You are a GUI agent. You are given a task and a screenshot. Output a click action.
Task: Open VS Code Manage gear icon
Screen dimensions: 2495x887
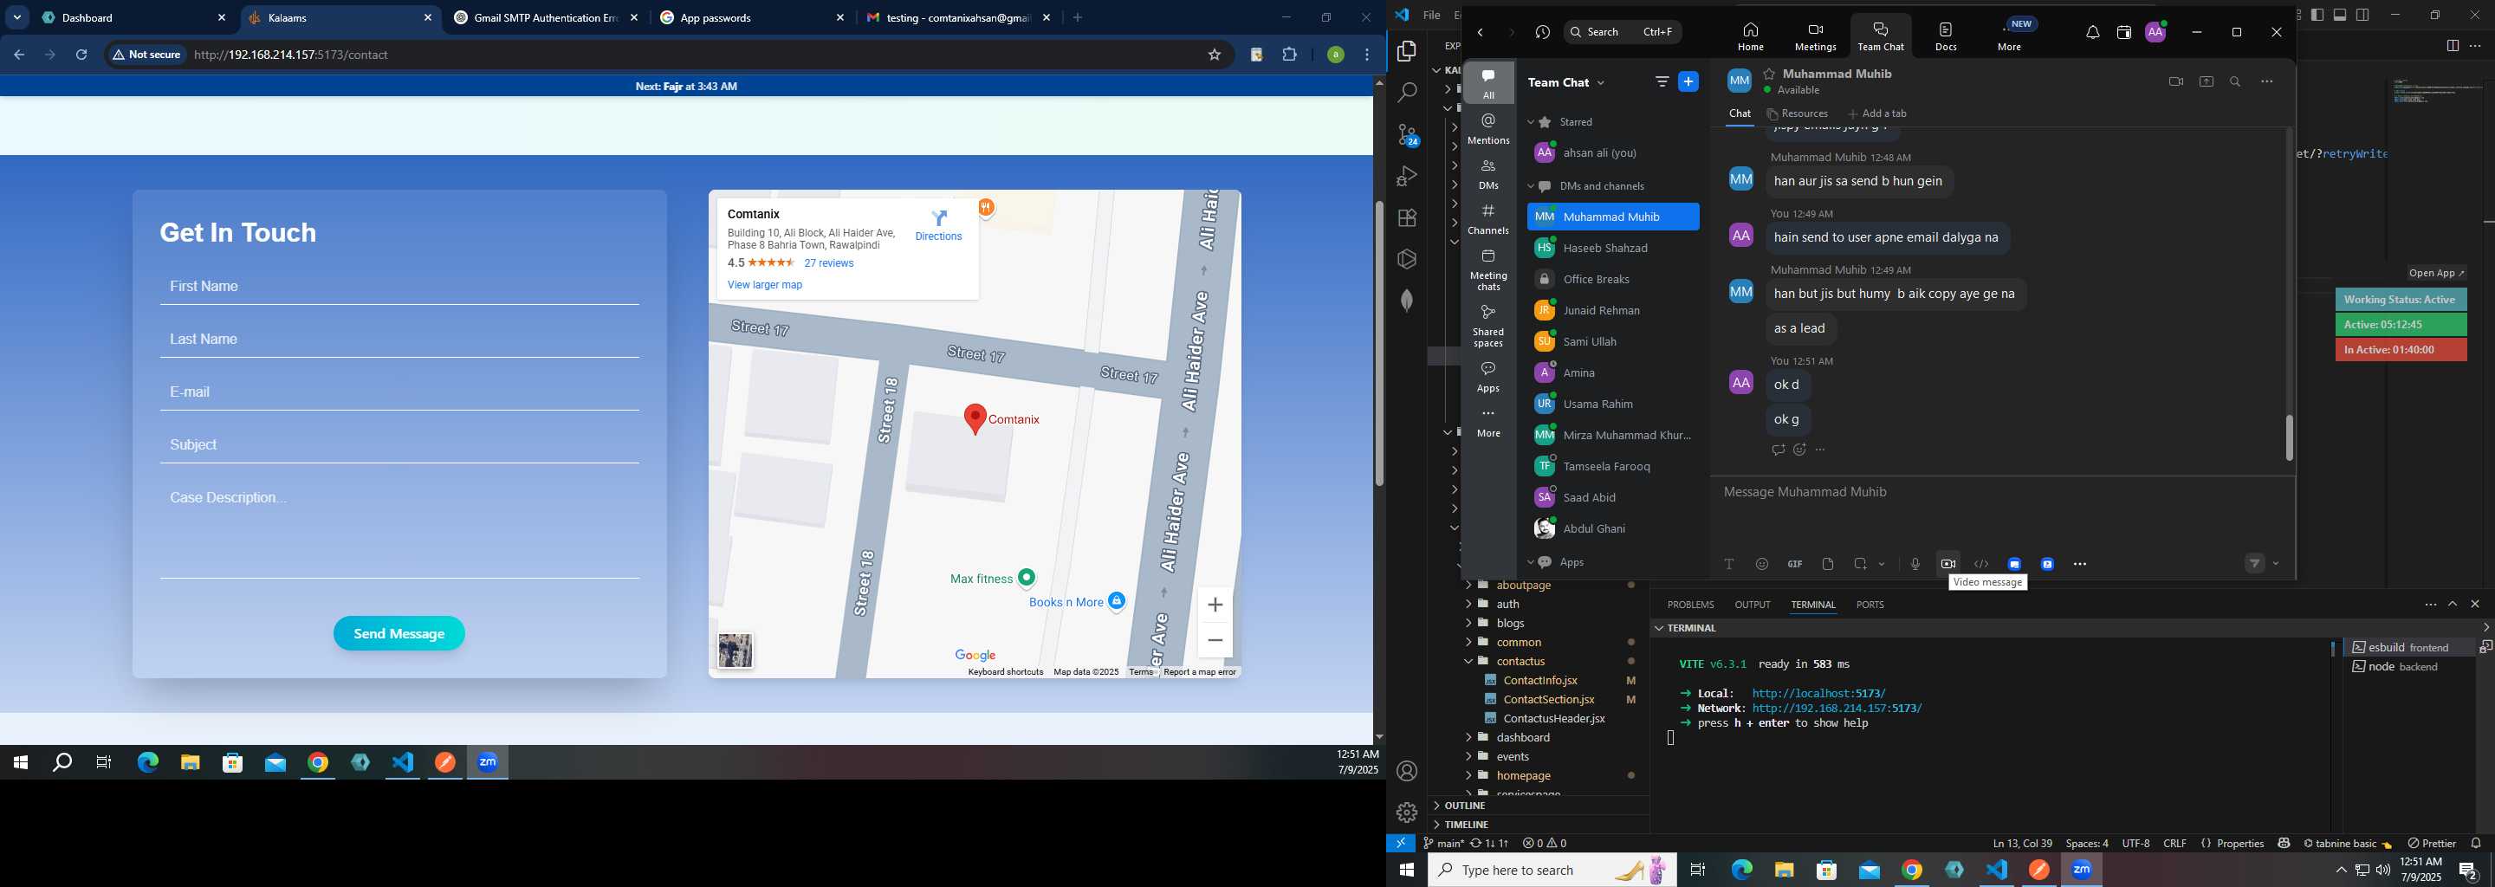point(1407,813)
